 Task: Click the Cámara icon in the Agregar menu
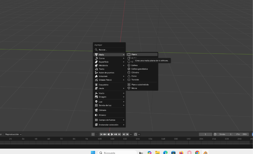96,110
